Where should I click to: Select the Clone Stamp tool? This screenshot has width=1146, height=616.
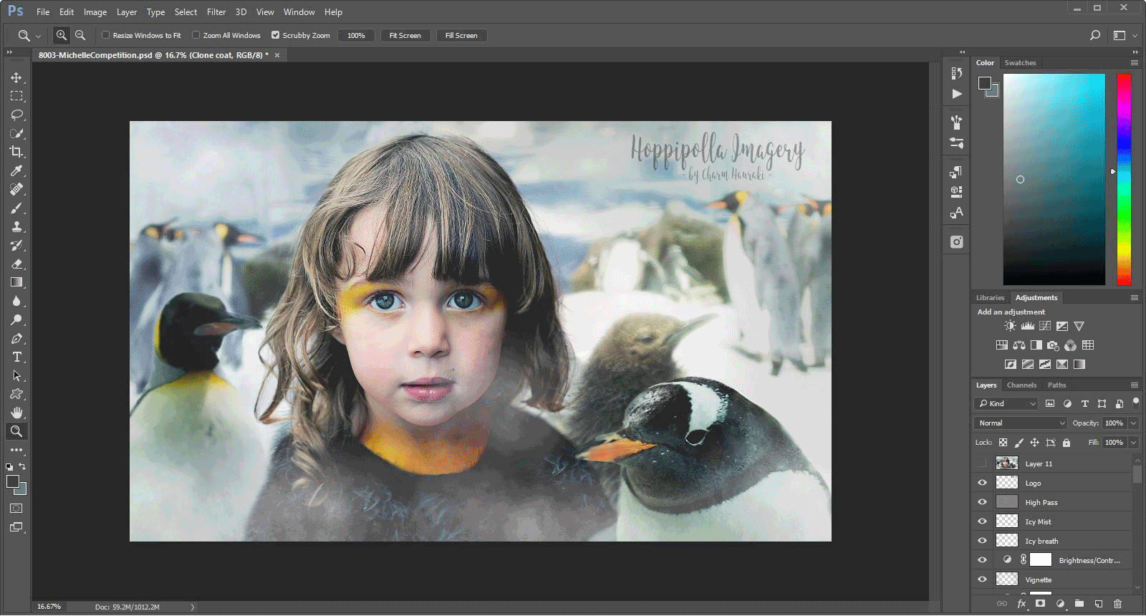tap(16, 226)
